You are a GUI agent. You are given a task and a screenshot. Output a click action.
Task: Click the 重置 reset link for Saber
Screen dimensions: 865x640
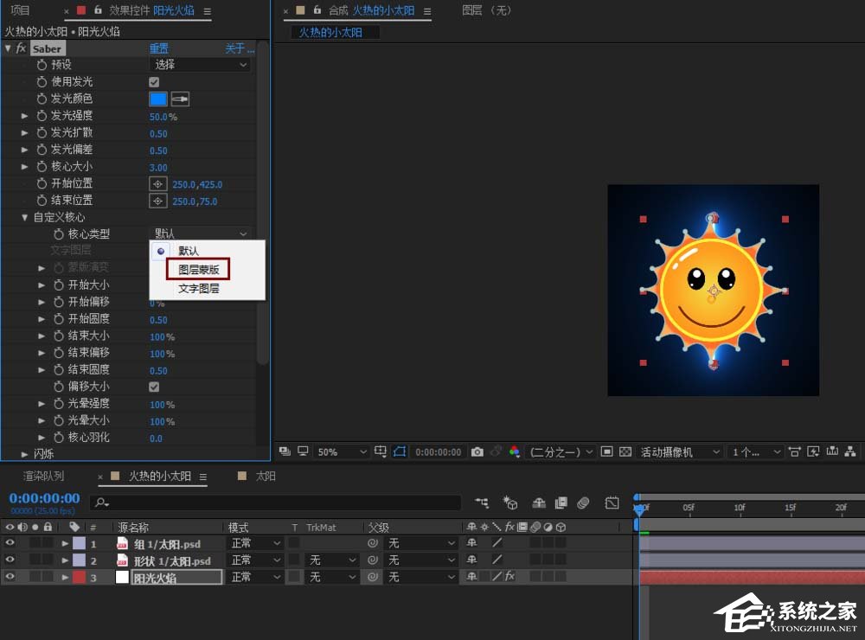(x=159, y=49)
